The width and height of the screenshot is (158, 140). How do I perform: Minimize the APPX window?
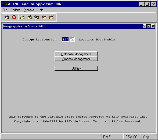pyautogui.click(x=141, y=4)
